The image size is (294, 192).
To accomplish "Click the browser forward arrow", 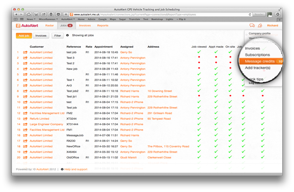I will (x=22, y=14).
